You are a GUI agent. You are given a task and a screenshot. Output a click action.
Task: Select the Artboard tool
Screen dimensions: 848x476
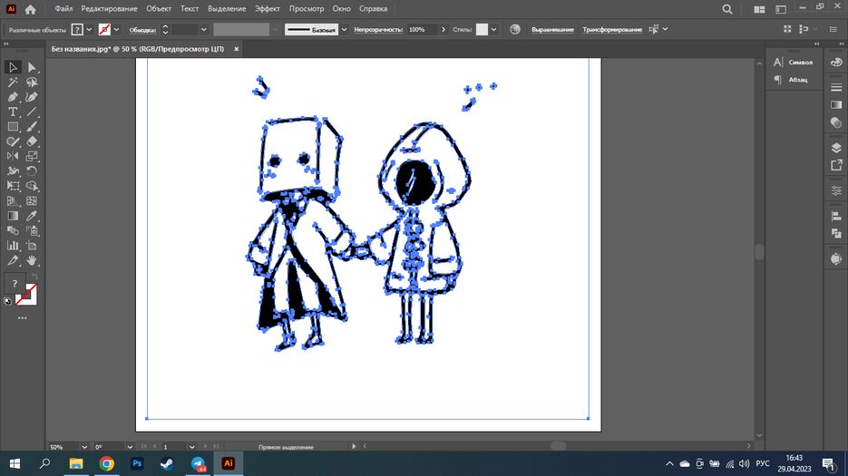tap(32, 246)
